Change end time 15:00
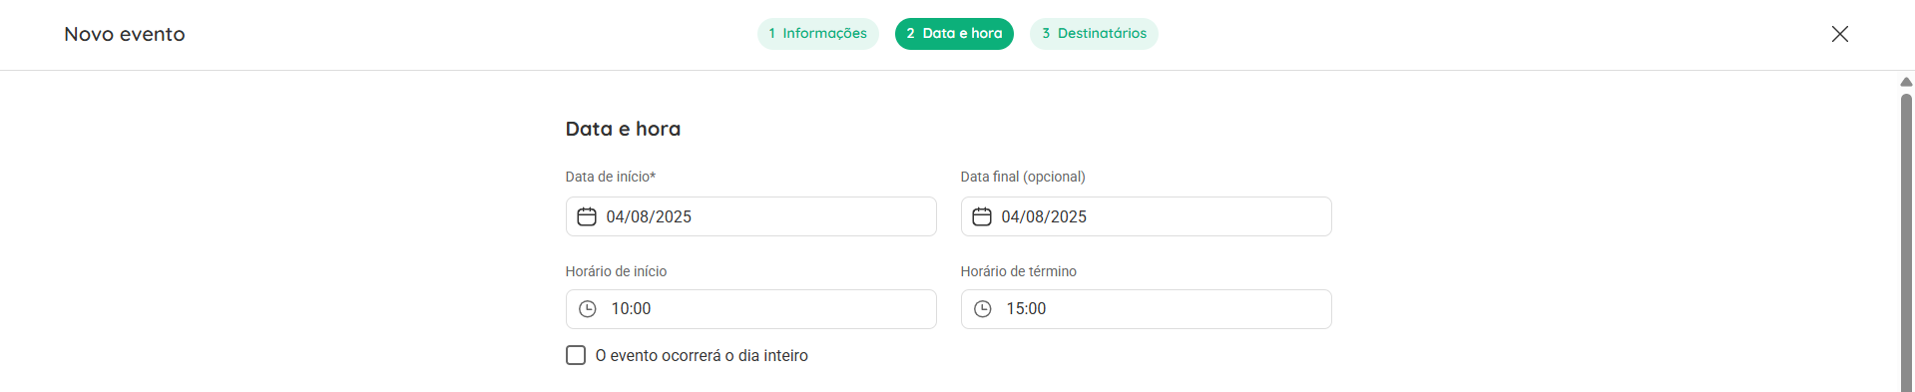This screenshot has width=1915, height=392. (x=1146, y=309)
